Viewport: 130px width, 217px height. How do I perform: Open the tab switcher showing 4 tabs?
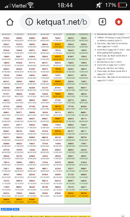pos(102,22)
